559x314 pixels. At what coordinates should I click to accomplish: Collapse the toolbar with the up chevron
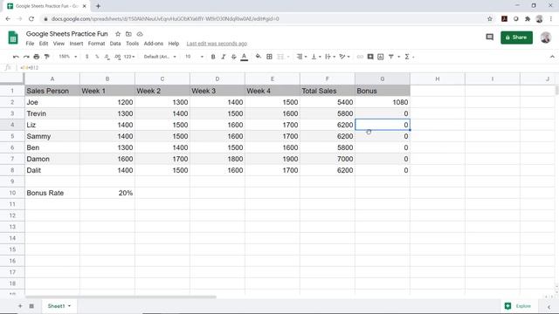552,57
